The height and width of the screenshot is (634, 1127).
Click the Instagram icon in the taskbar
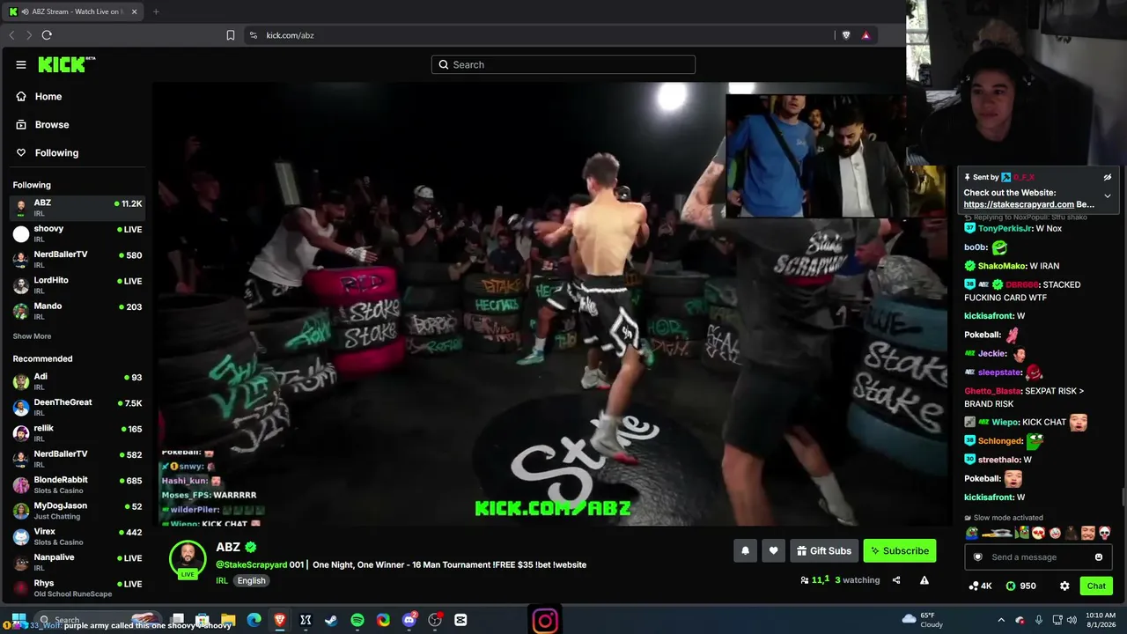coord(545,620)
